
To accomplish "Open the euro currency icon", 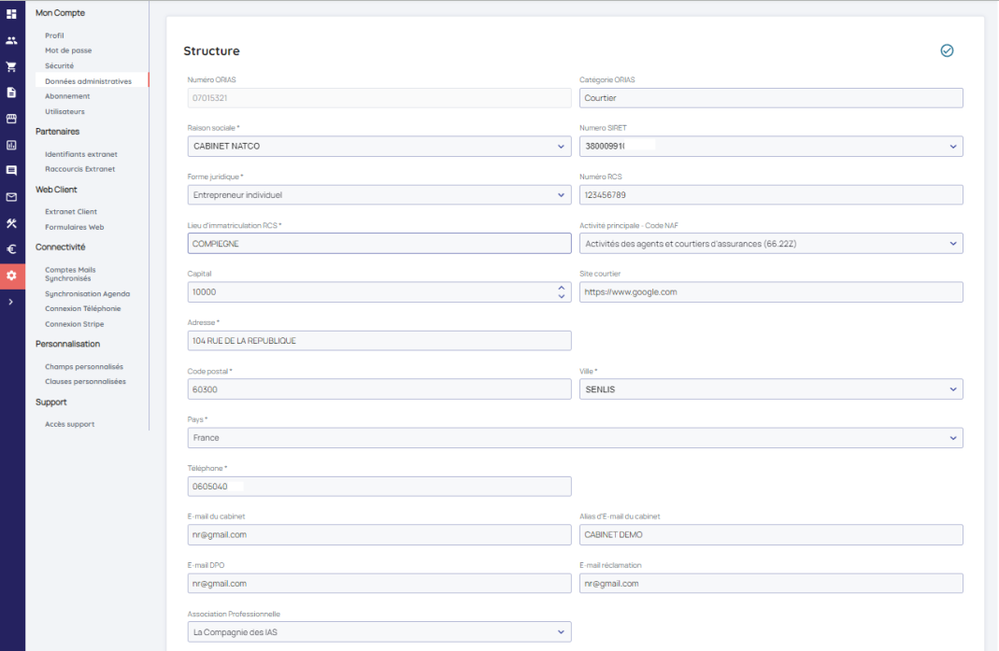I will tap(11, 249).
